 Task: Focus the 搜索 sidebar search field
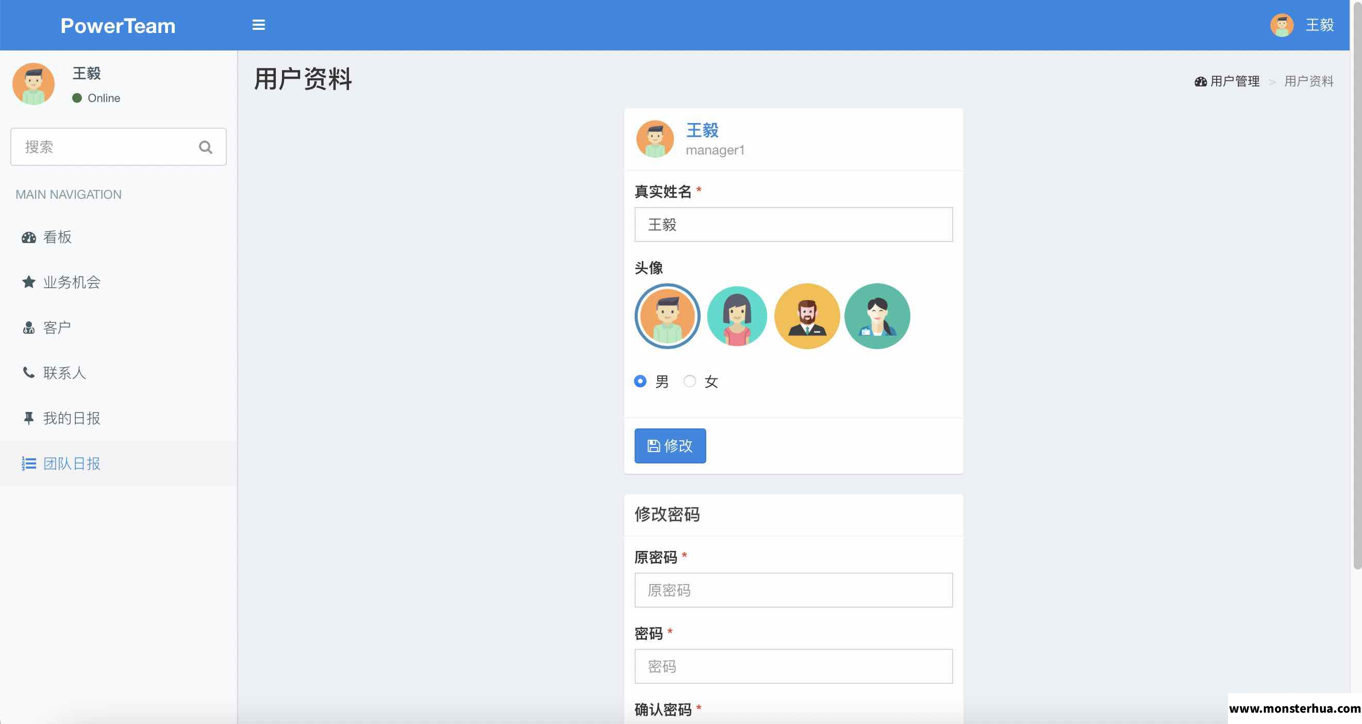tap(119, 147)
